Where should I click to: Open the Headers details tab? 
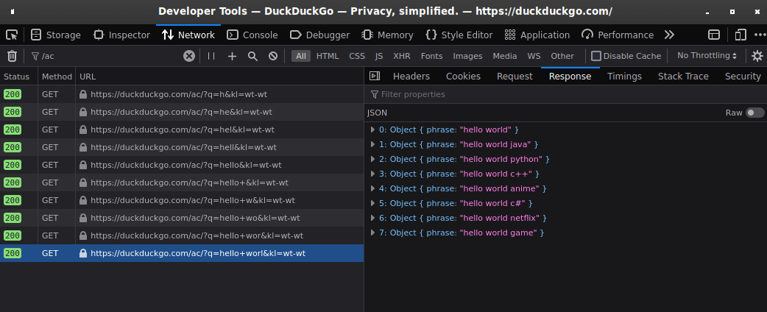411,77
